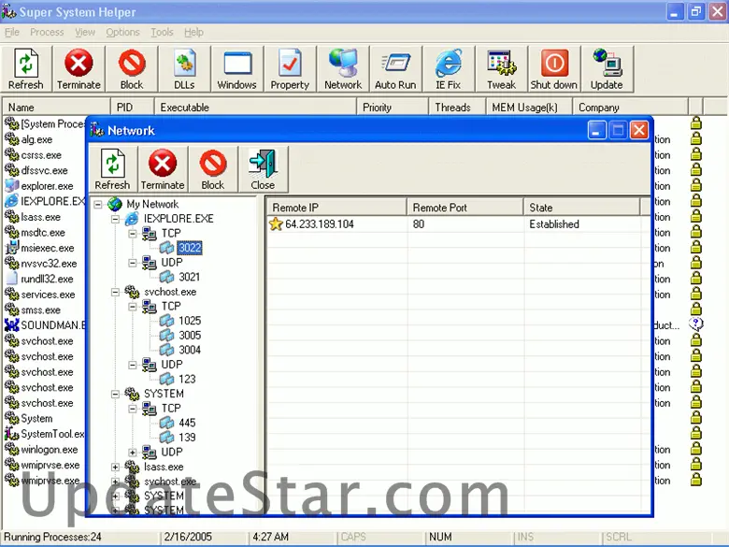Click Block in the Network window
Viewport: 729px width, 547px height.
(x=213, y=170)
